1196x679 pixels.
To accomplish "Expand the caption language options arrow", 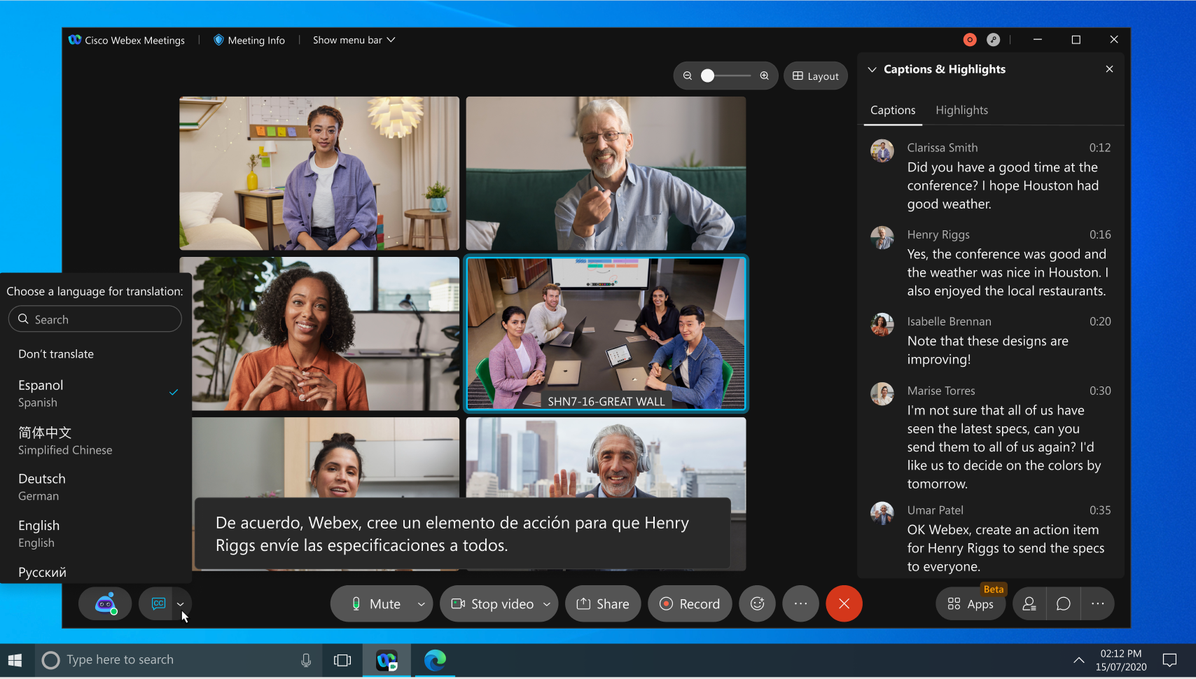I will [181, 603].
